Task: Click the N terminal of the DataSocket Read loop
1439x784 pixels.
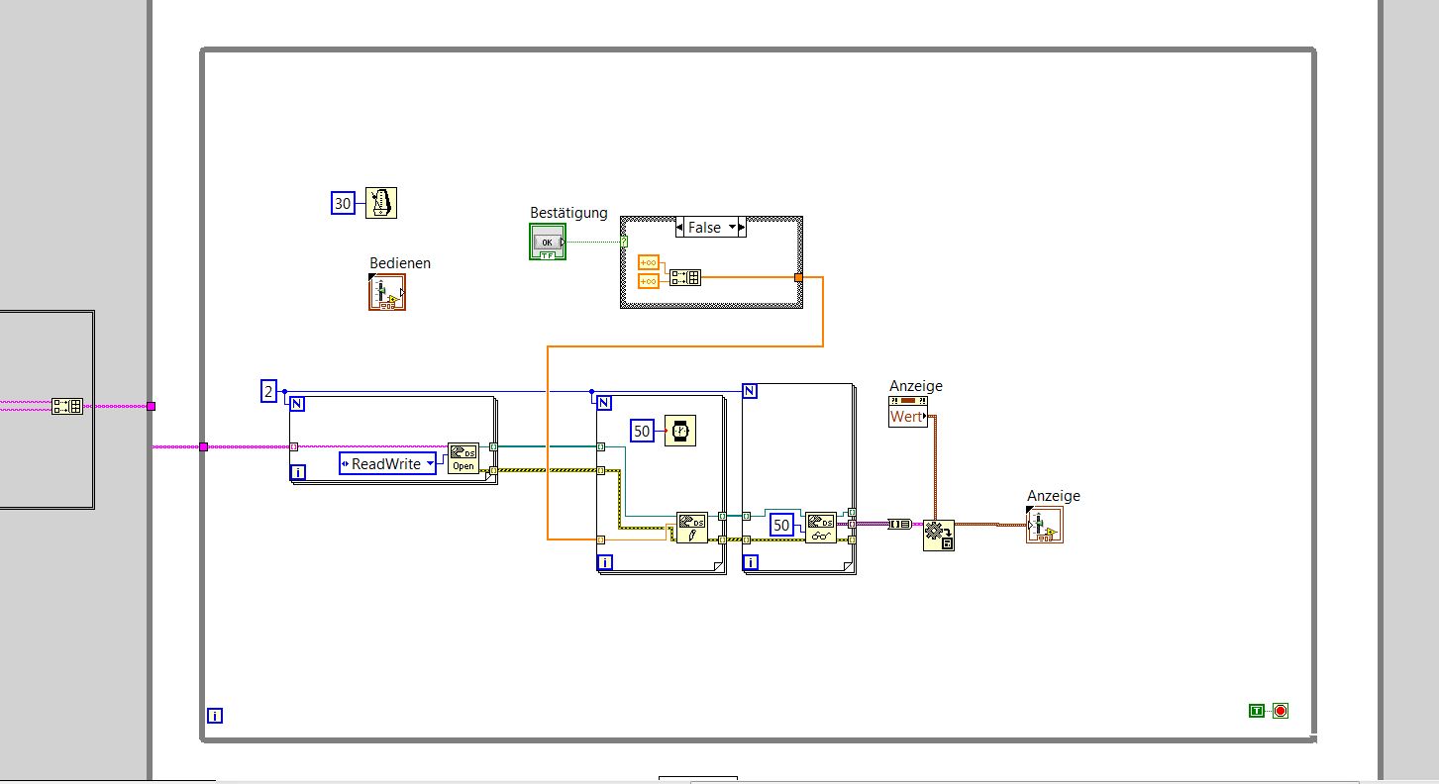Action: pos(750,391)
